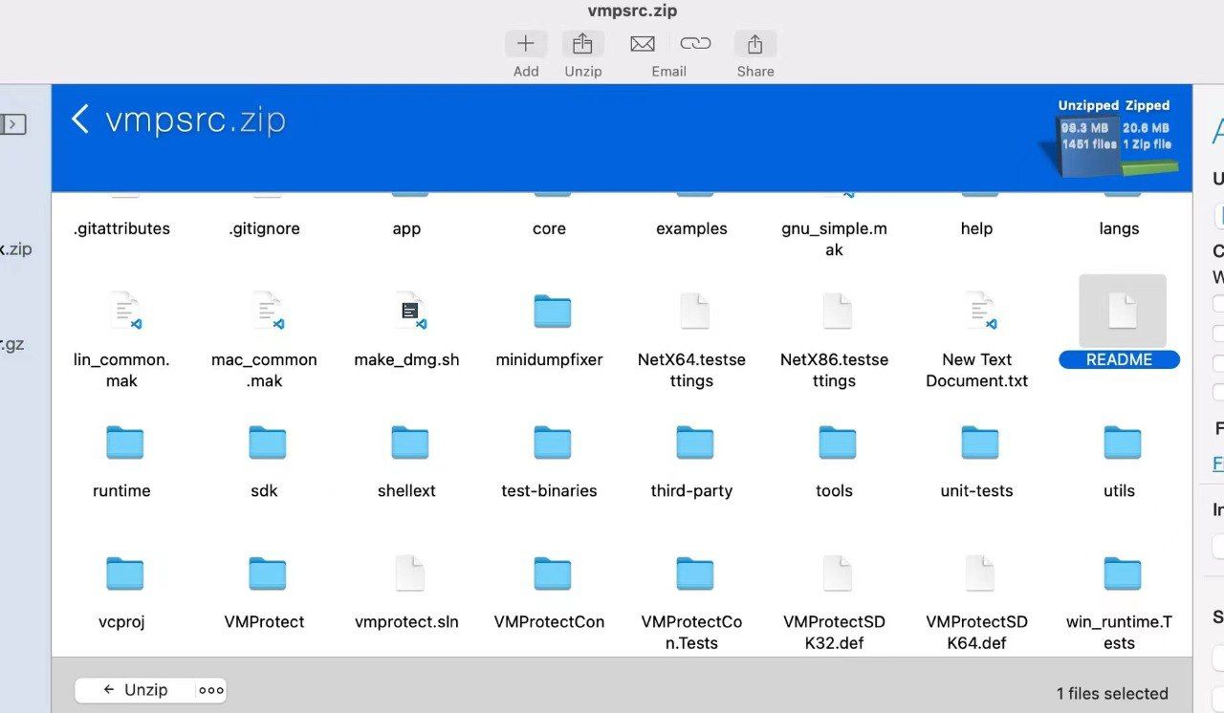Click the langs folder name
Viewport: 1224px width, 713px height.
click(x=1119, y=229)
